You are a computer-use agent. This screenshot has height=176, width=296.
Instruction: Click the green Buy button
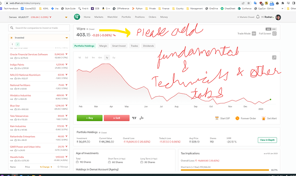[90, 118]
